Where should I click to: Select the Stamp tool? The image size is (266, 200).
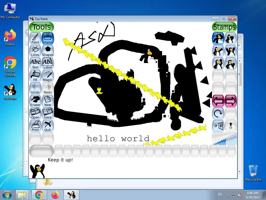click(48, 39)
